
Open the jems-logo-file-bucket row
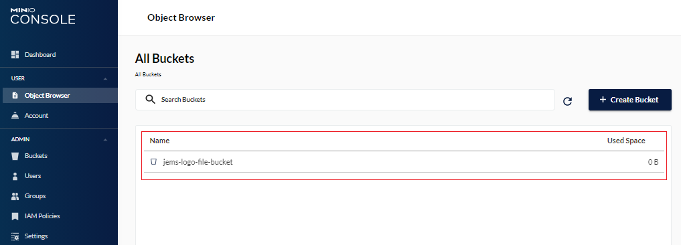[x=404, y=162]
